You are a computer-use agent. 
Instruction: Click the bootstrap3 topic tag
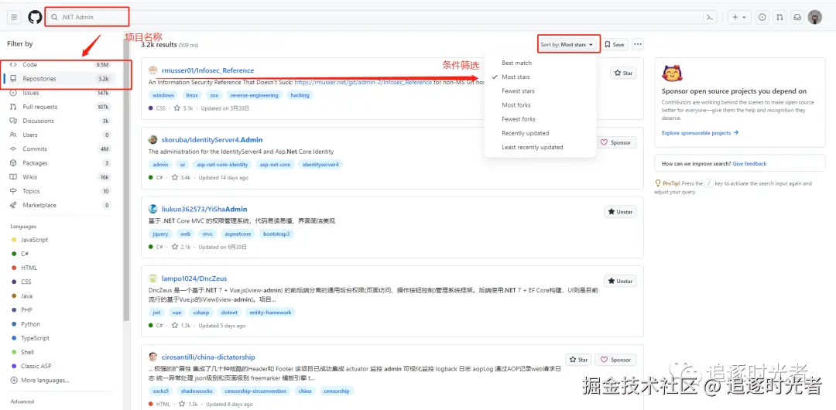pyautogui.click(x=276, y=234)
